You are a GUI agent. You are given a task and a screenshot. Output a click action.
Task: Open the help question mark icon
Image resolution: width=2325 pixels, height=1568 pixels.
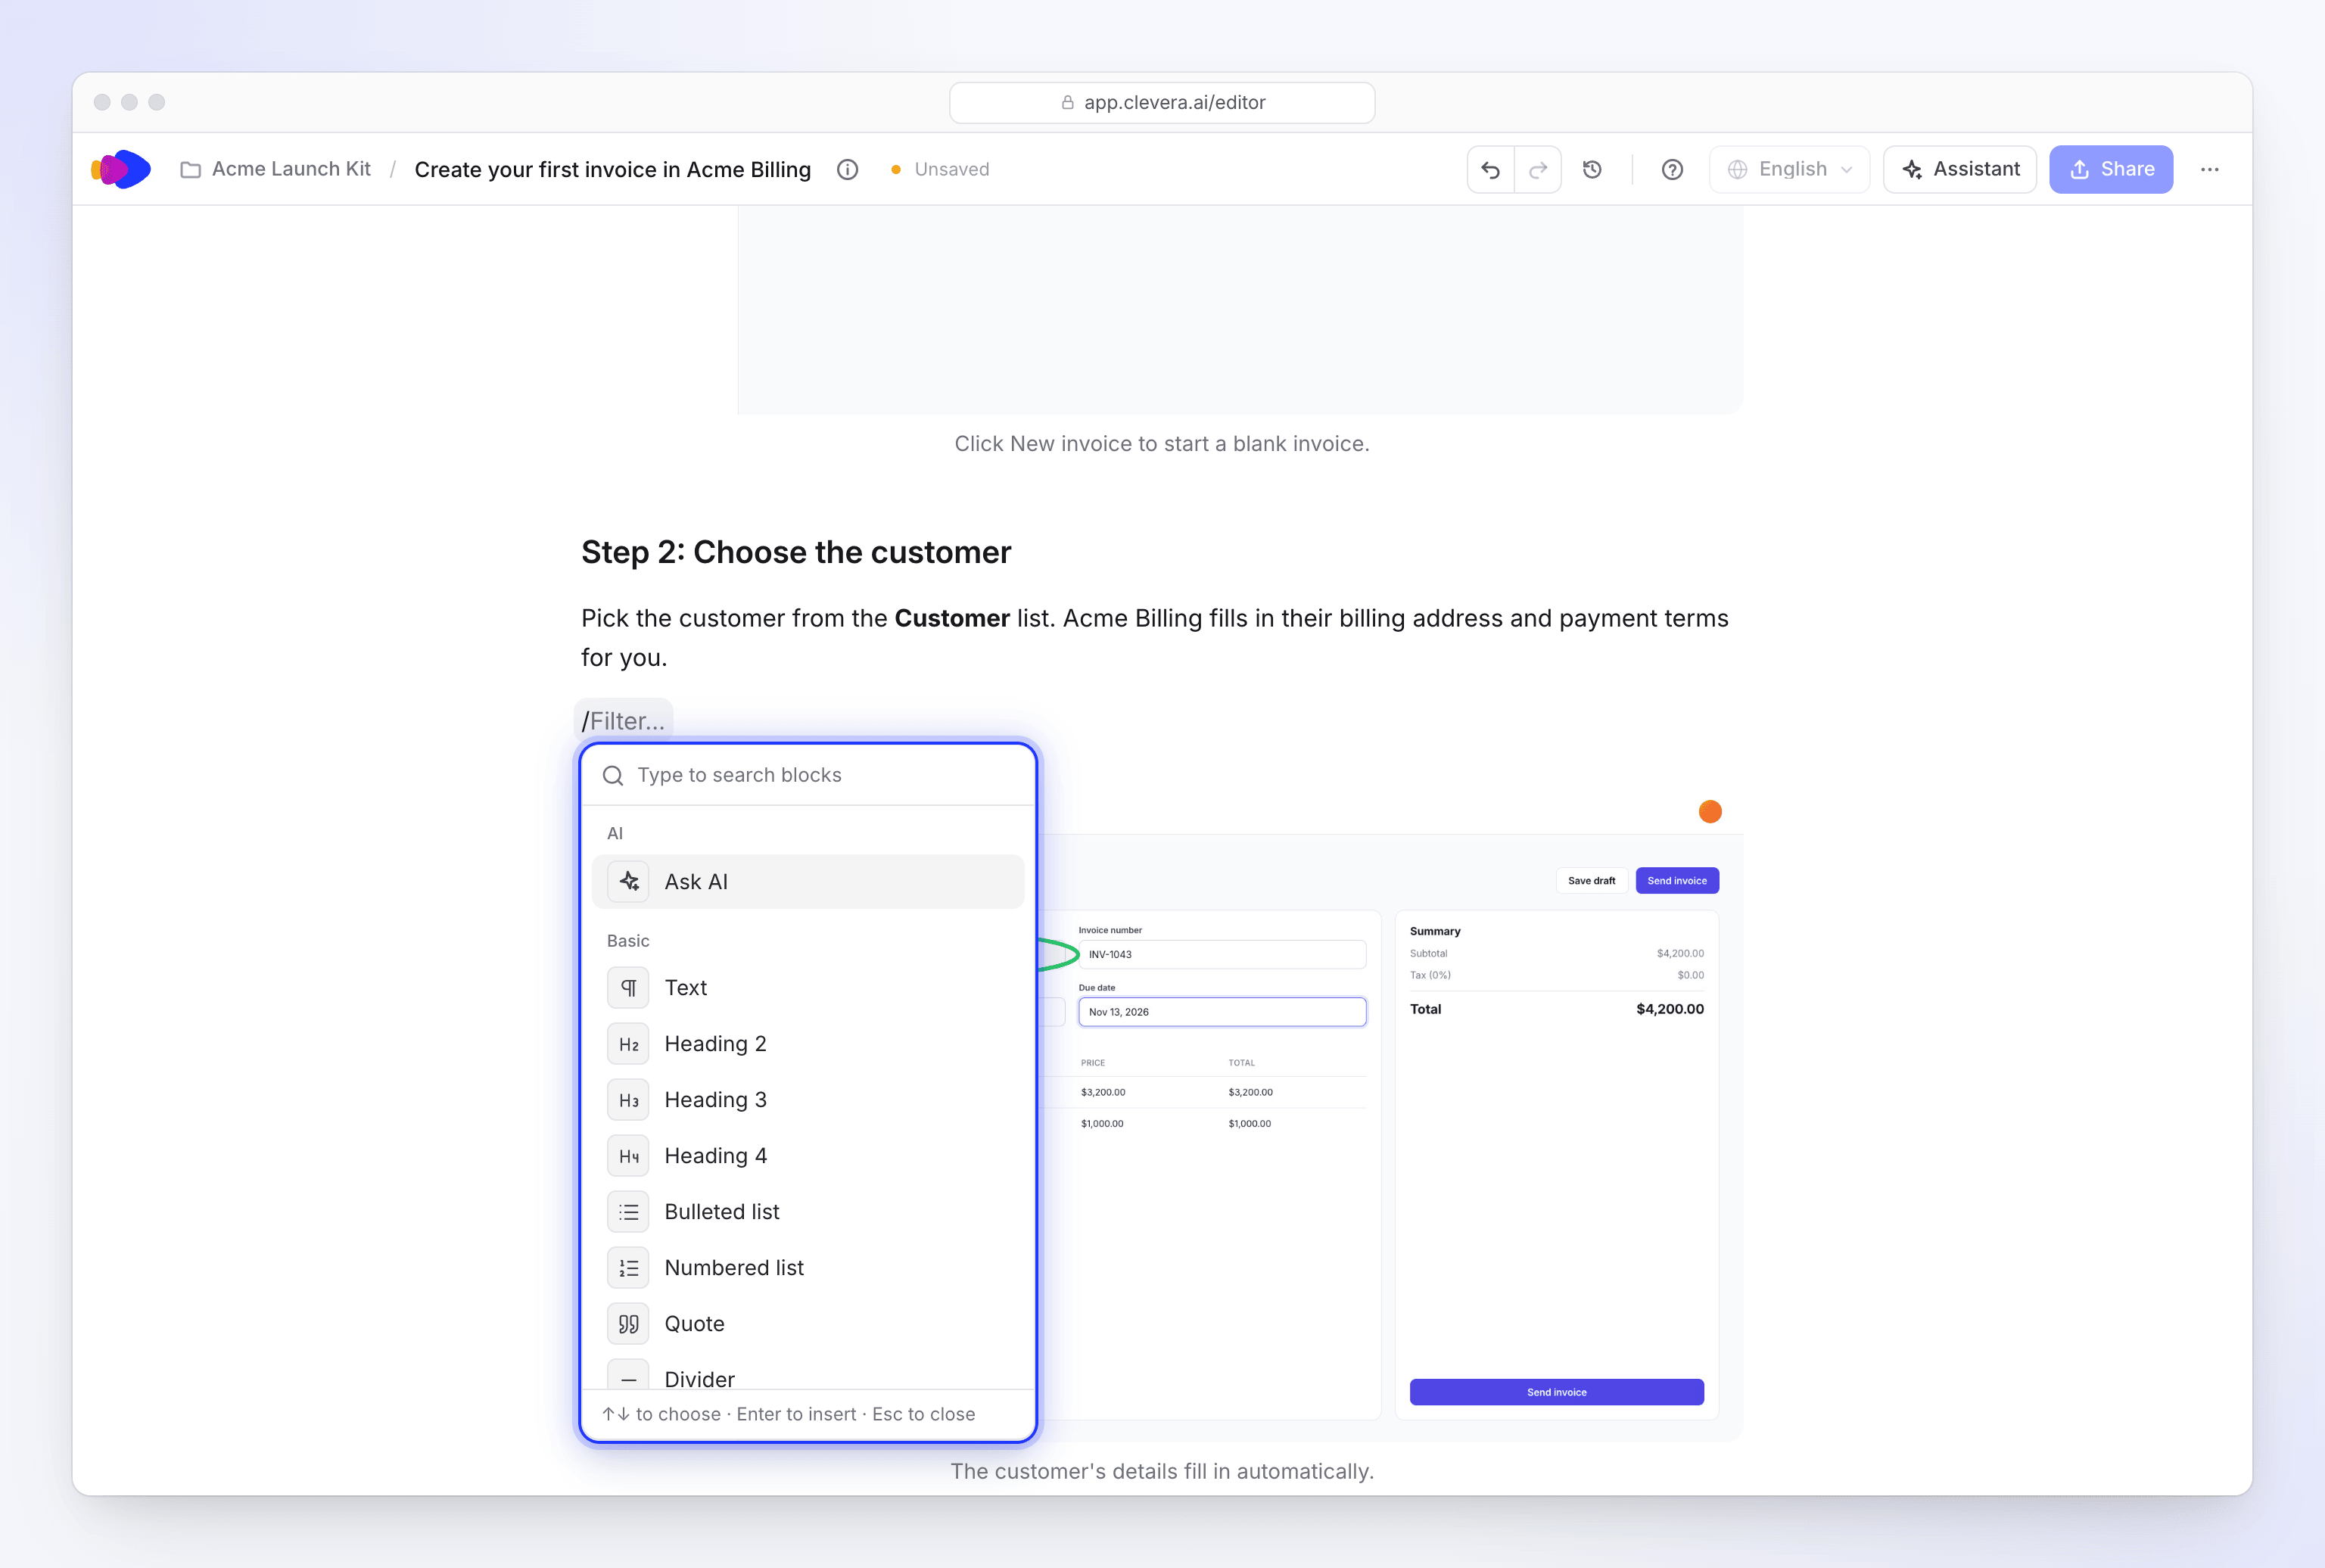pyautogui.click(x=1672, y=169)
